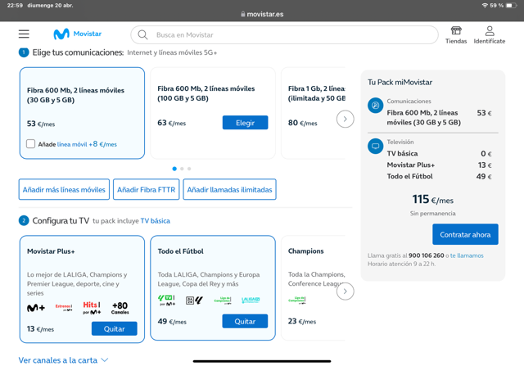This screenshot has height=366, width=524.
Task: Click the LALIGA TV por M+ logo
Action: click(166, 300)
